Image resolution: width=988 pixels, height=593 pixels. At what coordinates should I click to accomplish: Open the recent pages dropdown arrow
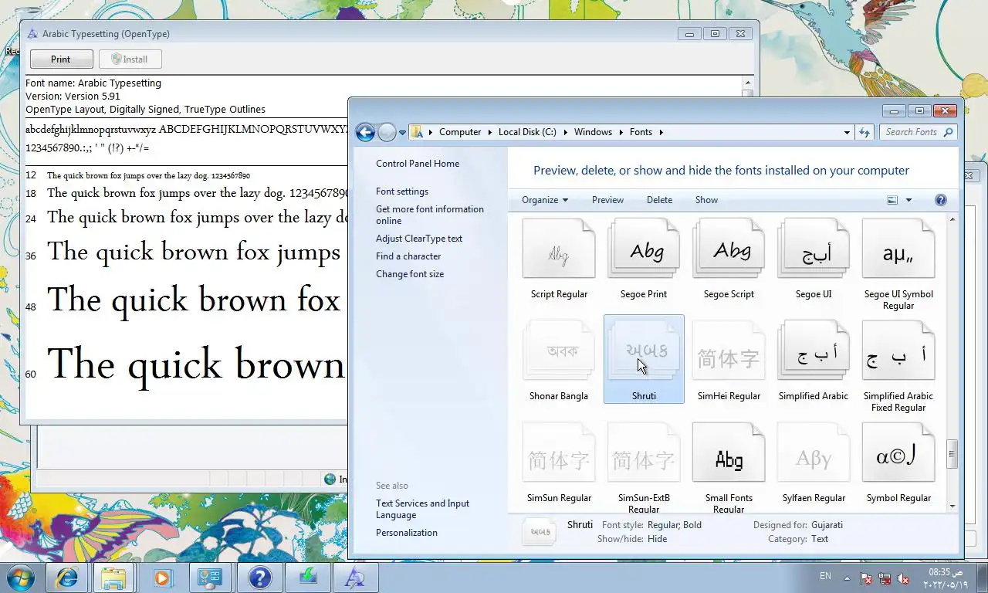tap(402, 133)
